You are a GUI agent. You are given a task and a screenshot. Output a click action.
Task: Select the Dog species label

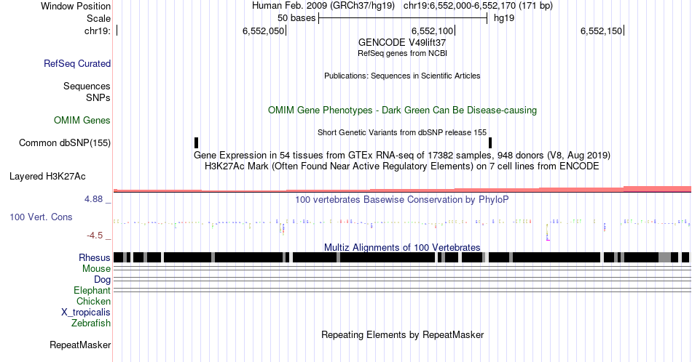click(x=103, y=280)
